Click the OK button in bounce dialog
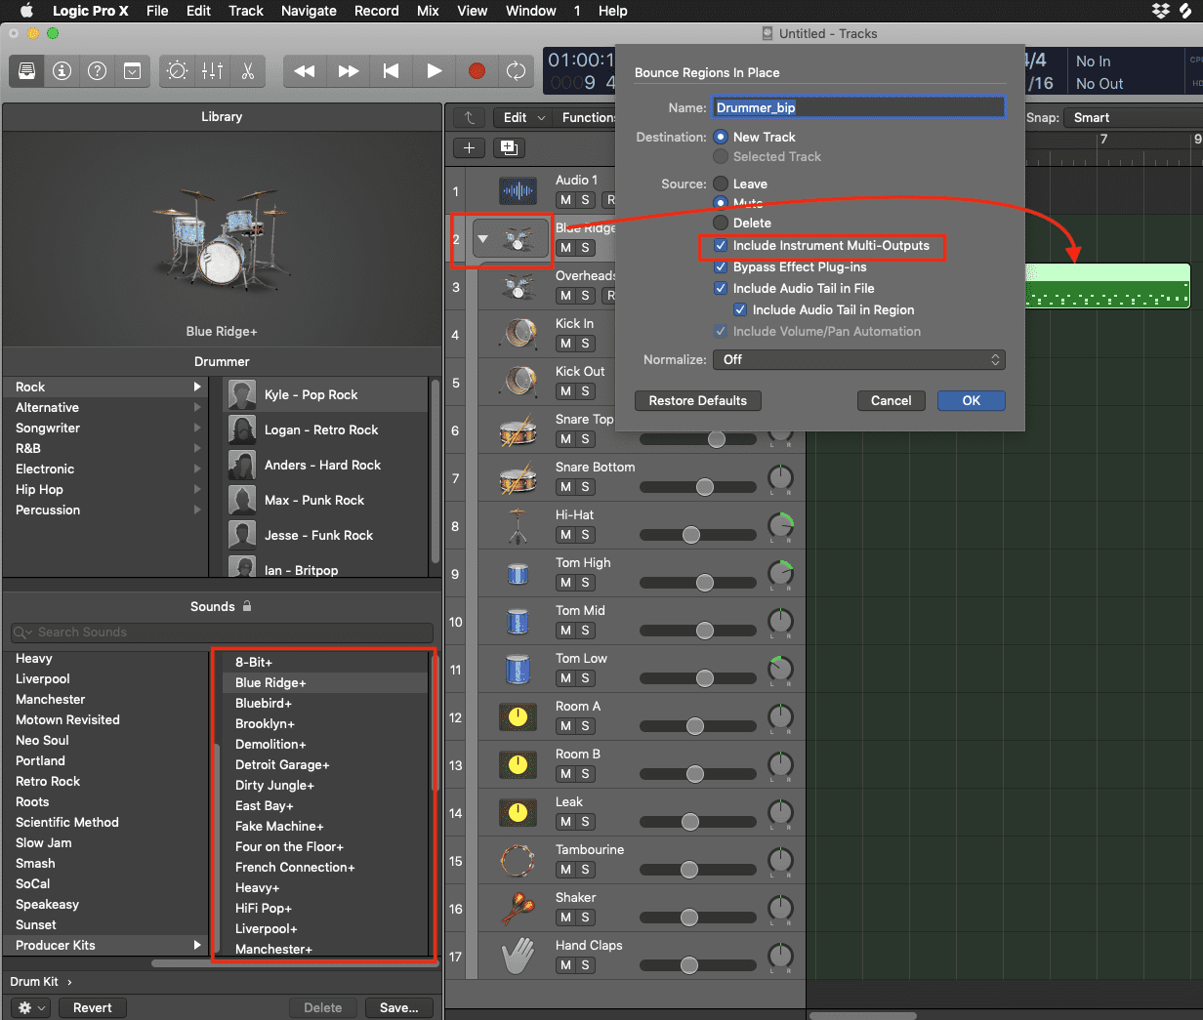Viewport: 1203px width, 1020px height. 972,401
